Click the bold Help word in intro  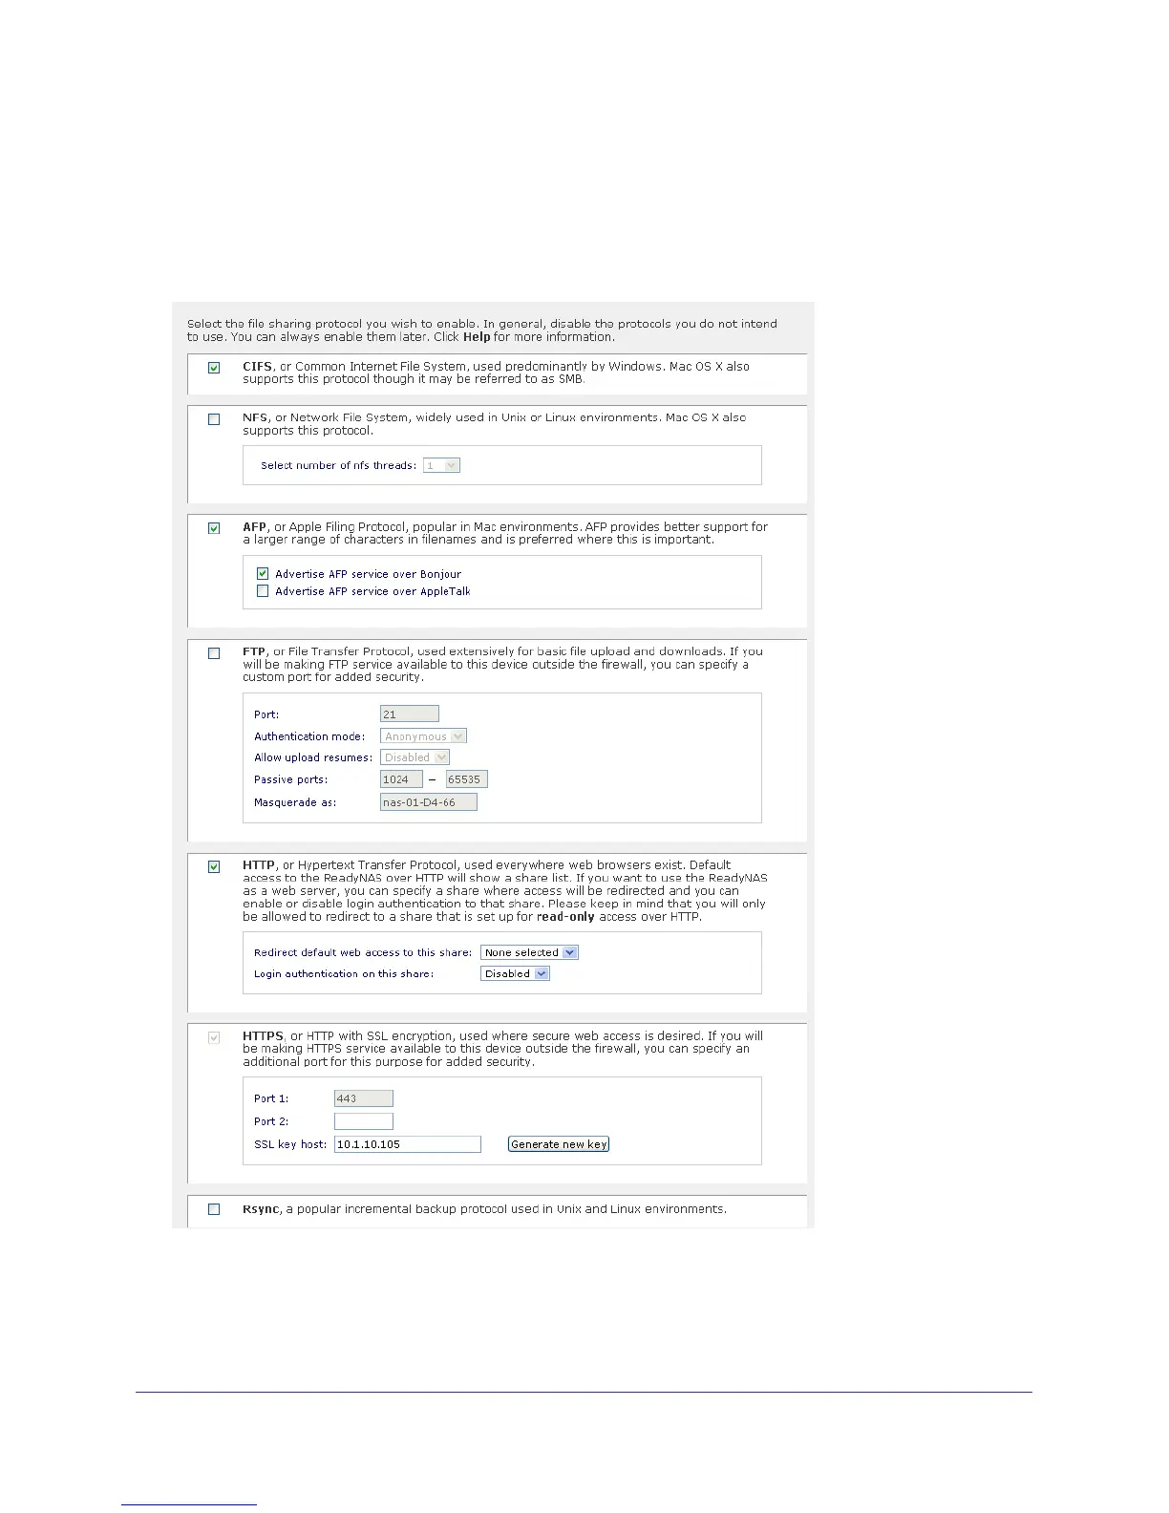point(477,337)
